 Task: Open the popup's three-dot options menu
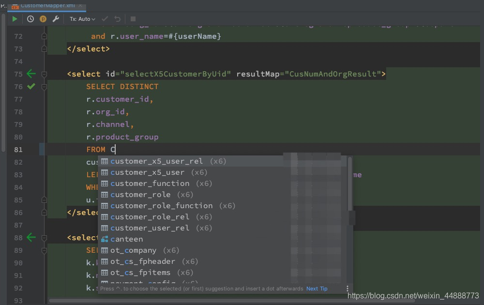tap(348, 288)
